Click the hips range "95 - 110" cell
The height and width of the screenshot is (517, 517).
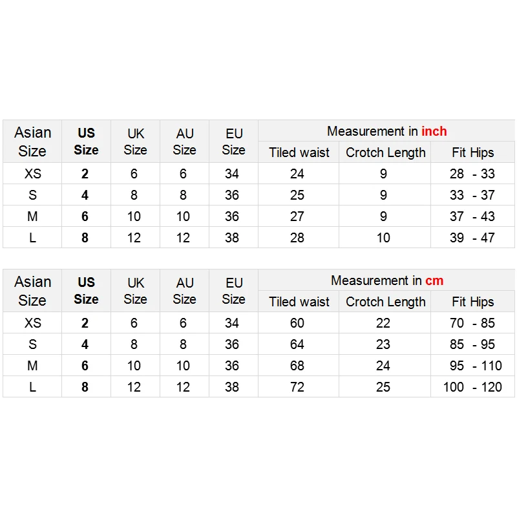(x=472, y=366)
